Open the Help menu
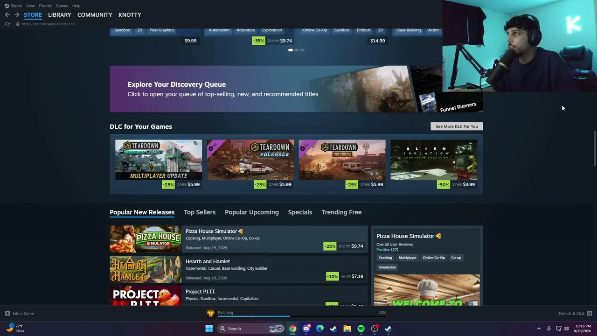597x336 pixels. (76, 6)
